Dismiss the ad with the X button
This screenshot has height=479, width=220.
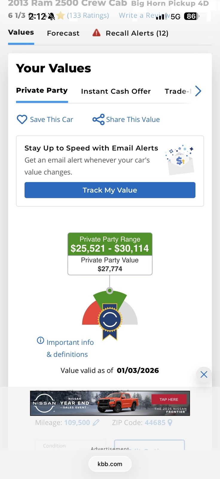[204, 374]
